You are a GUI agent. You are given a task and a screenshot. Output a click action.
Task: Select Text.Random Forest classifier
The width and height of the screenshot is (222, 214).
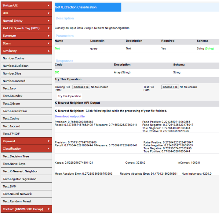tap(17, 201)
